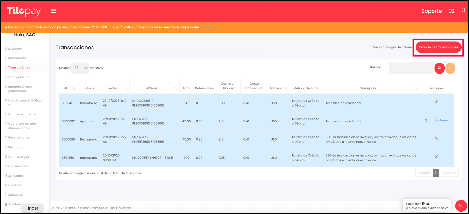View info icon for transaction 3605625

pyautogui.click(x=436, y=138)
